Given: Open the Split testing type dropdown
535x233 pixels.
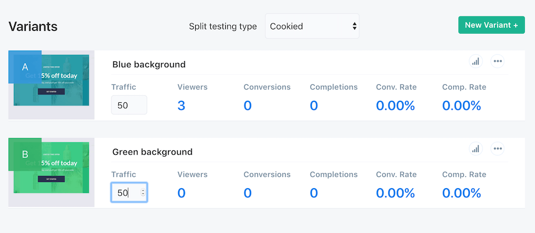Looking at the screenshot, I should [312, 26].
